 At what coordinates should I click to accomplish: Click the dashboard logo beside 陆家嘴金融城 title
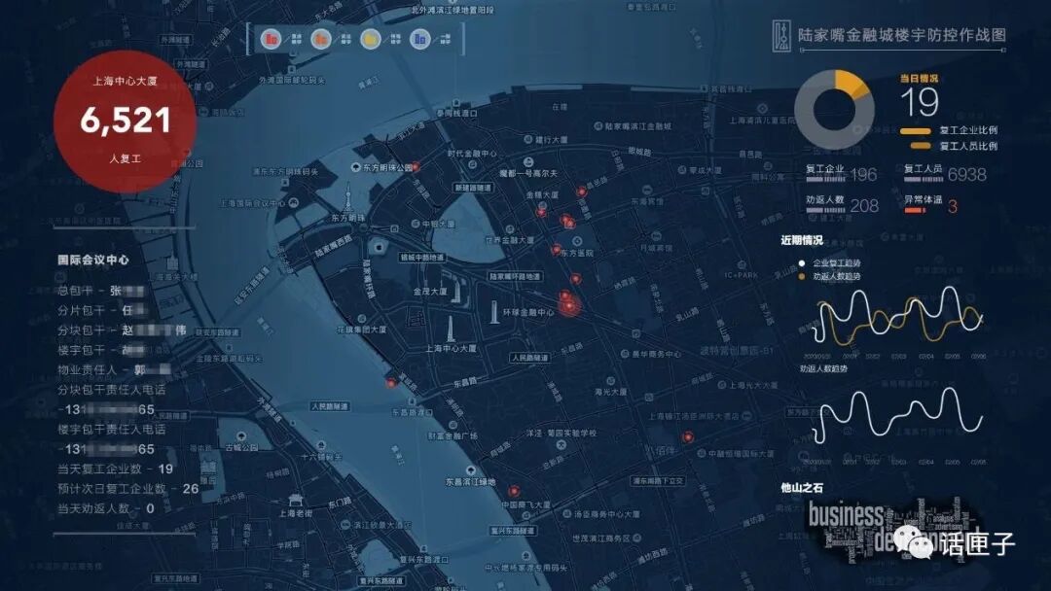point(780,35)
